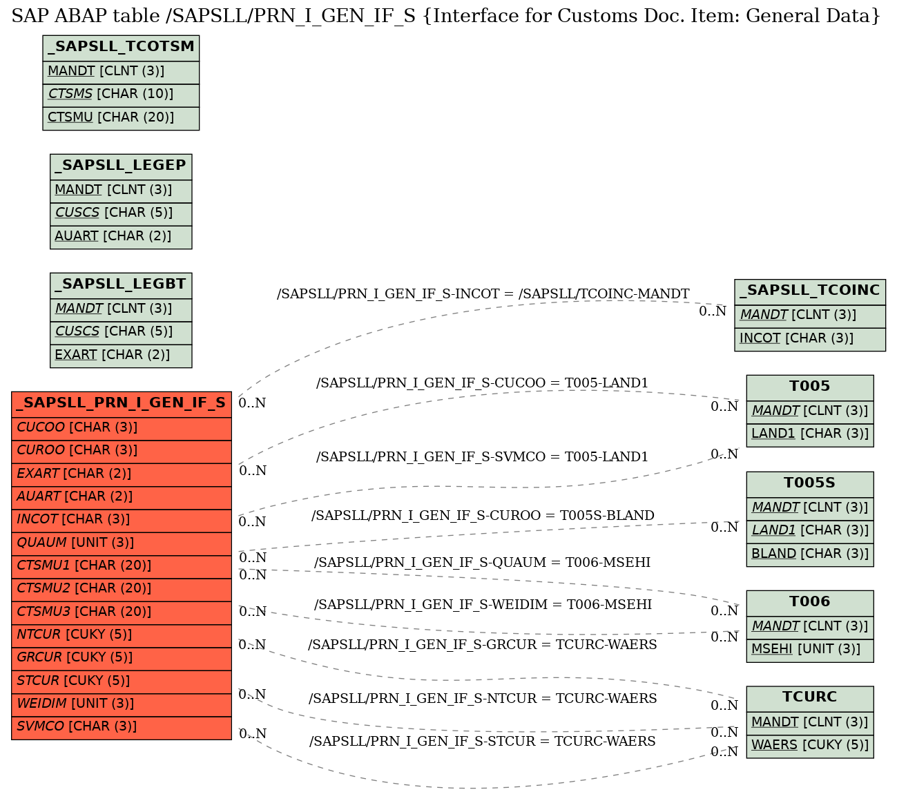The height and width of the screenshot is (792, 897).
Task: Click the QUAUM = T006-MSEHI relation label
Action: click(482, 563)
